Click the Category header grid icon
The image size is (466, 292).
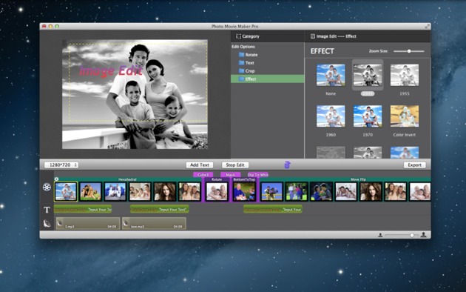(x=238, y=36)
